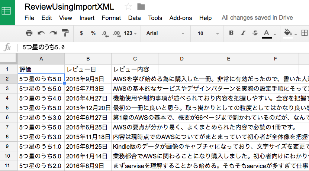Image resolution: width=309 pixels, height=171 pixels.
Task: Click date cell 2015年11月18日
Action: (x=88, y=137)
